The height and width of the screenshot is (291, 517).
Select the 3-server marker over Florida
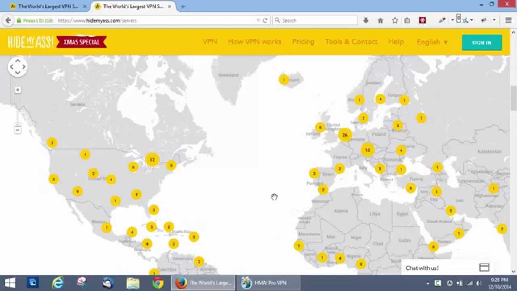tap(153, 210)
